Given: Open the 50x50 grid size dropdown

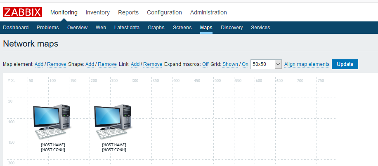Looking at the screenshot, I should tap(266, 64).
